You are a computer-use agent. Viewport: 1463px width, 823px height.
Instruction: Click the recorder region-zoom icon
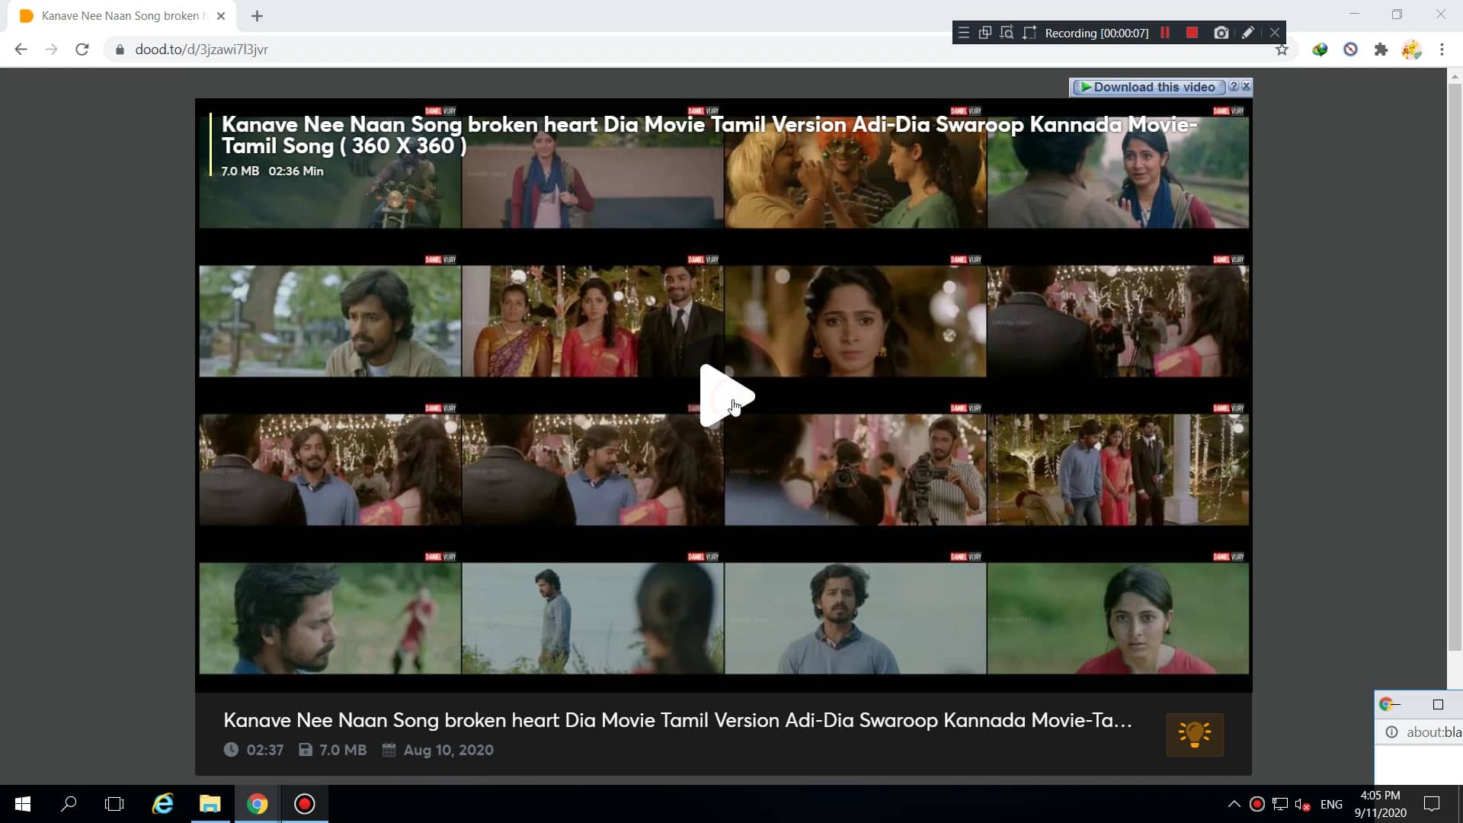coord(1007,33)
